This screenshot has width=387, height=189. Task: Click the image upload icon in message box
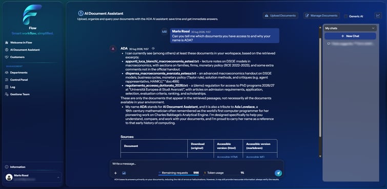124,173
